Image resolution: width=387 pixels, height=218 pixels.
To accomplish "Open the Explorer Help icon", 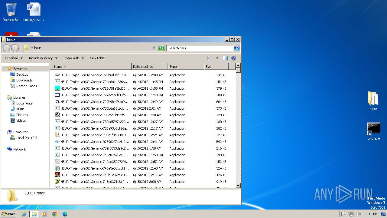I will click(233, 58).
